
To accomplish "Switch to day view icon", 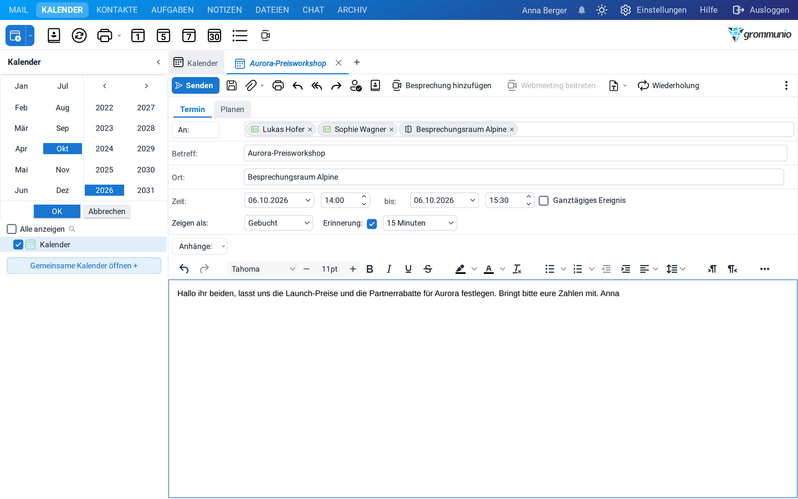I will (138, 35).
